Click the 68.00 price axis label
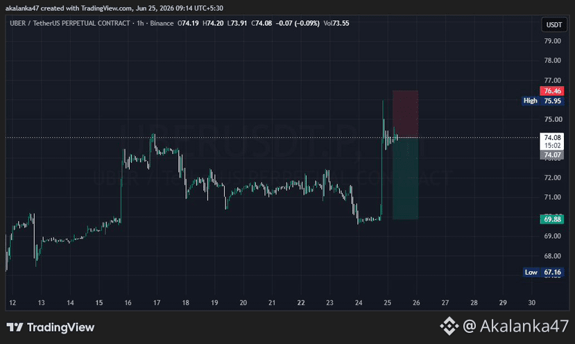This screenshot has width=575, height=344. pos(552,256)
